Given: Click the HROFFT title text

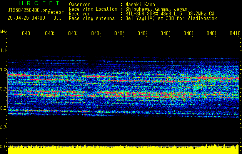Looking at the screenshot, I should [40, 3].
